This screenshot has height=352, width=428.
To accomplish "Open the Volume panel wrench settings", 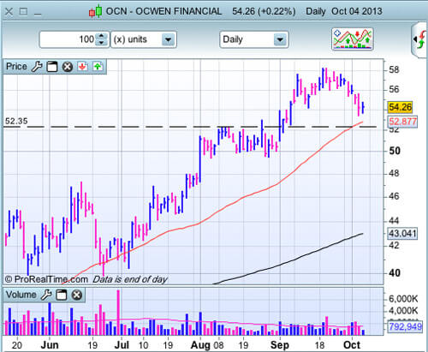I will click(x=46, y=295).
